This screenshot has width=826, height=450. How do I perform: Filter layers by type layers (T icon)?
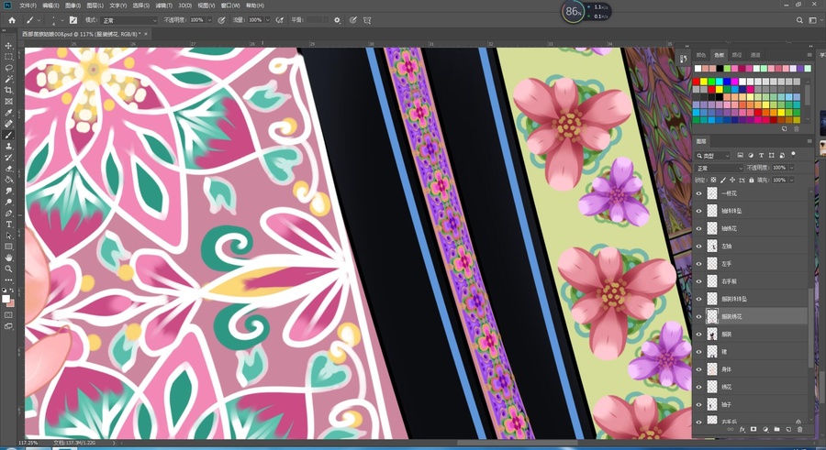[761, 155]
